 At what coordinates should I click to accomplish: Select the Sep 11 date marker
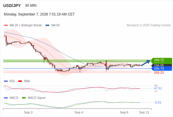[144, 112]
